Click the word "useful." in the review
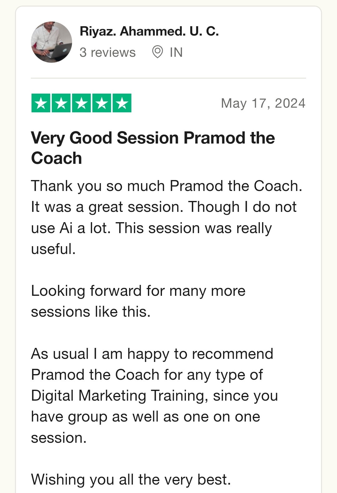The height and width of the screenshot is (493, 337). coord(53,249)
